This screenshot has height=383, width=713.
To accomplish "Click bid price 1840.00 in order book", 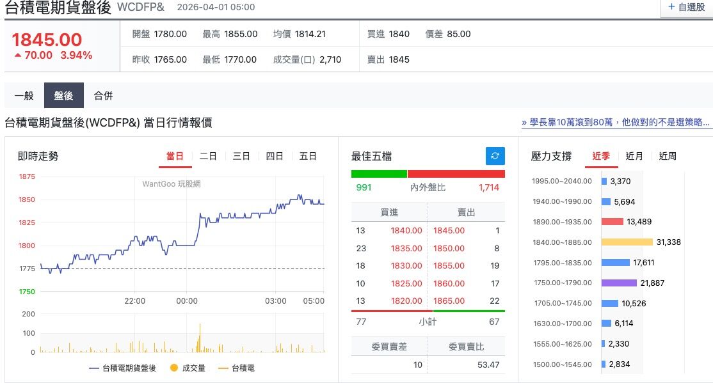I will pyautogui.click(x=406, y=231).
